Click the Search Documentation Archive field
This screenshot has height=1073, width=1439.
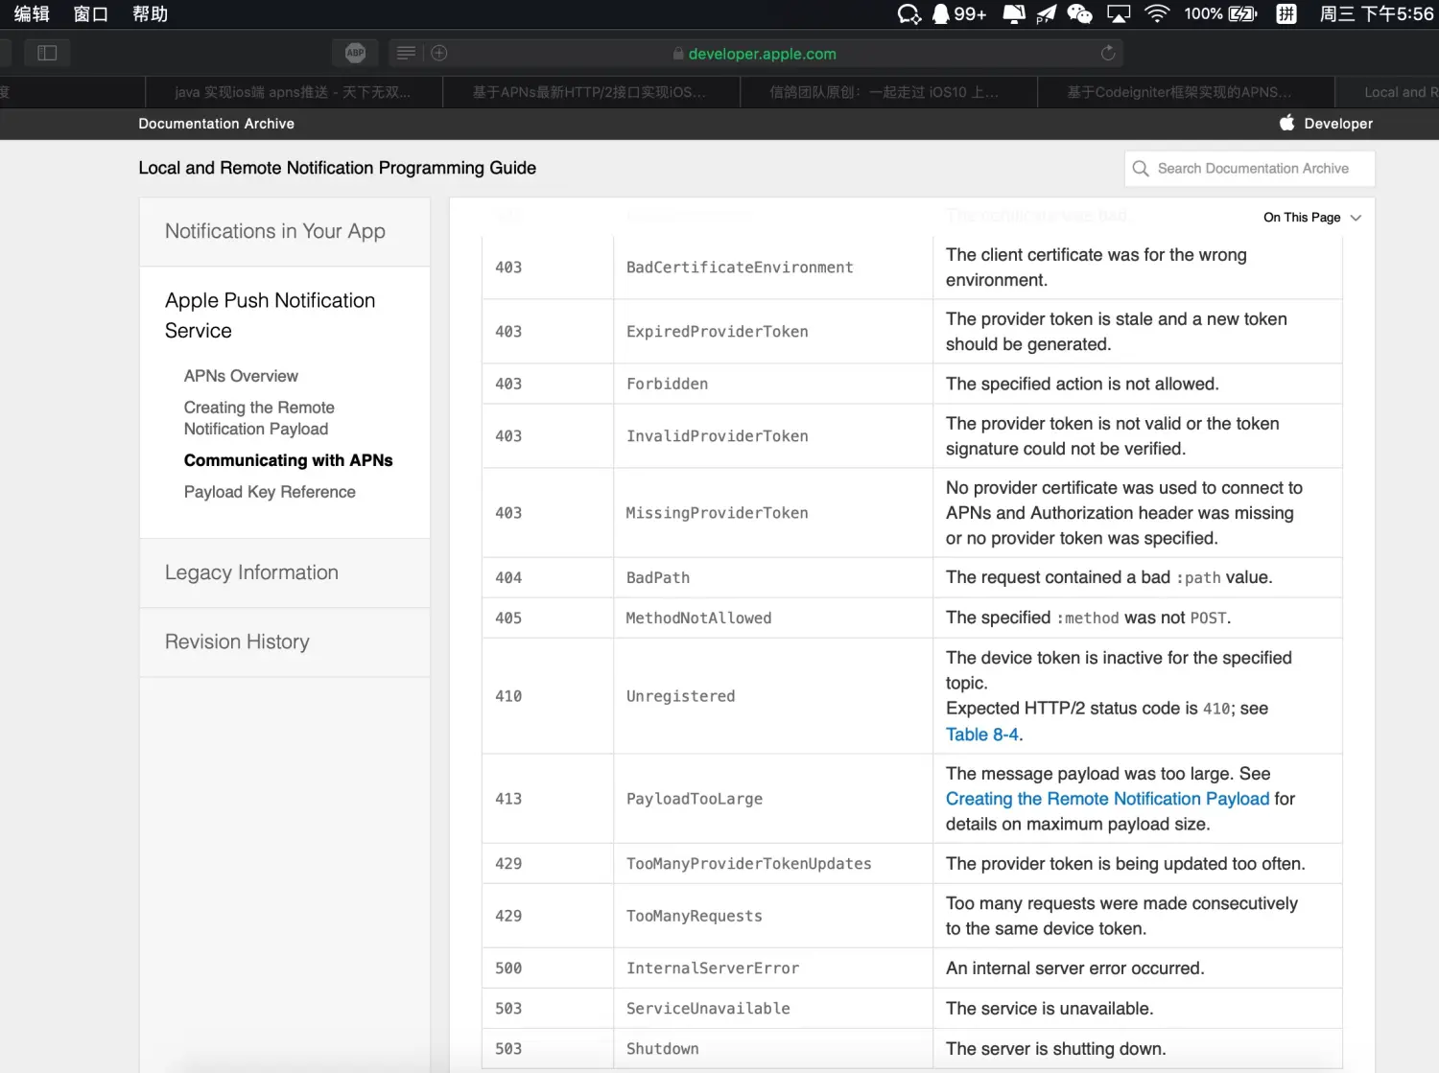(x=1249, y=169)
